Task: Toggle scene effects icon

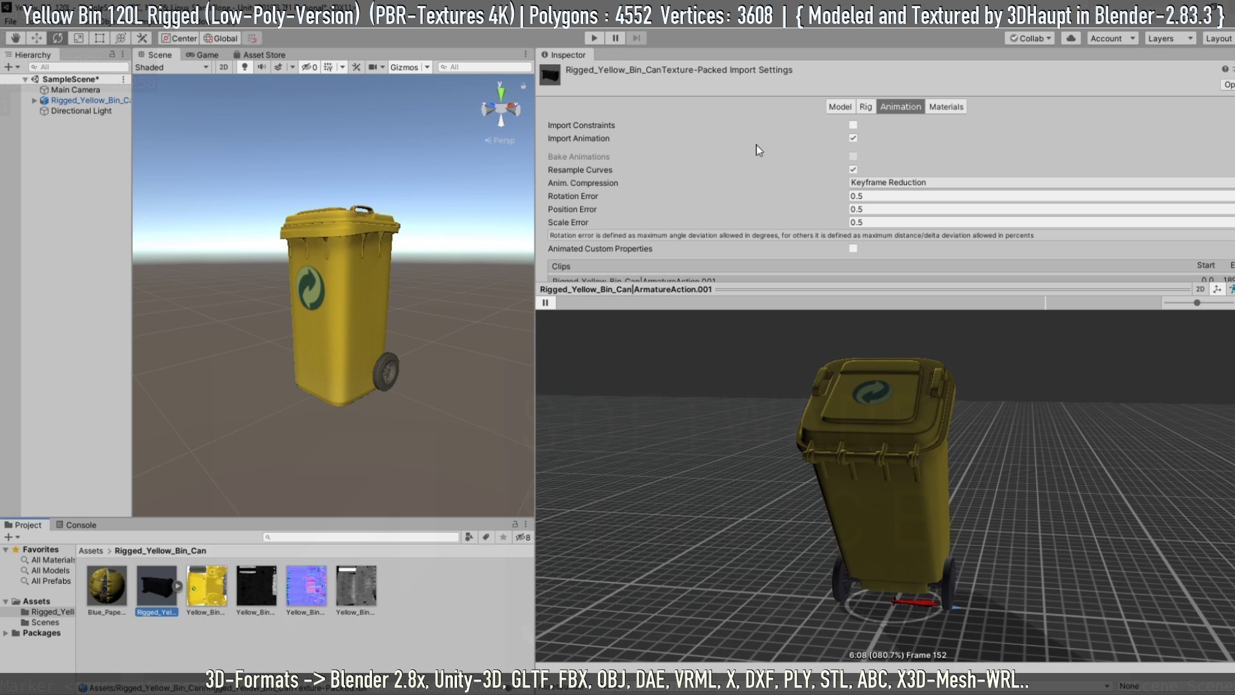Action: coord(278,67)
